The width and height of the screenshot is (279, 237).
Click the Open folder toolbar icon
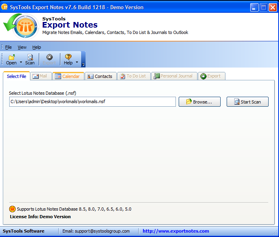click(11, 57)
